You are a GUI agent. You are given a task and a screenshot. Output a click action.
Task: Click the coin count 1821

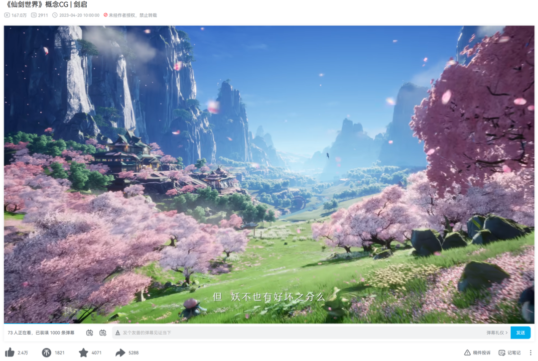59,353
